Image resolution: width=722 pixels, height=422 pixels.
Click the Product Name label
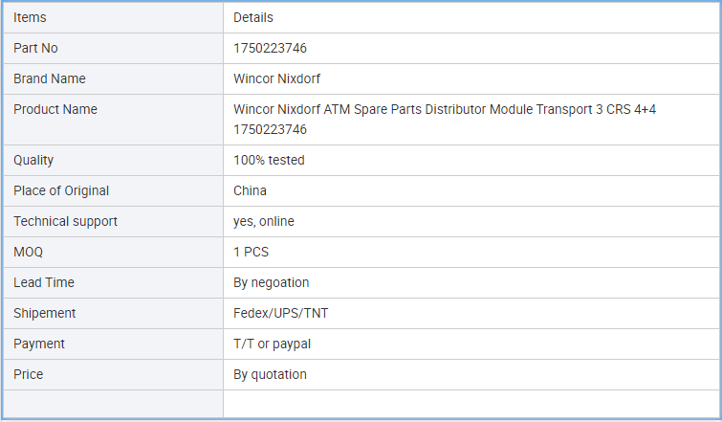(55, 109)
